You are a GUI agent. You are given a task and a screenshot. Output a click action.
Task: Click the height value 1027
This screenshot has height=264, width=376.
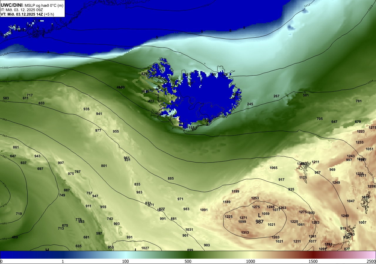pyautogui.click(x=145, y=248)
